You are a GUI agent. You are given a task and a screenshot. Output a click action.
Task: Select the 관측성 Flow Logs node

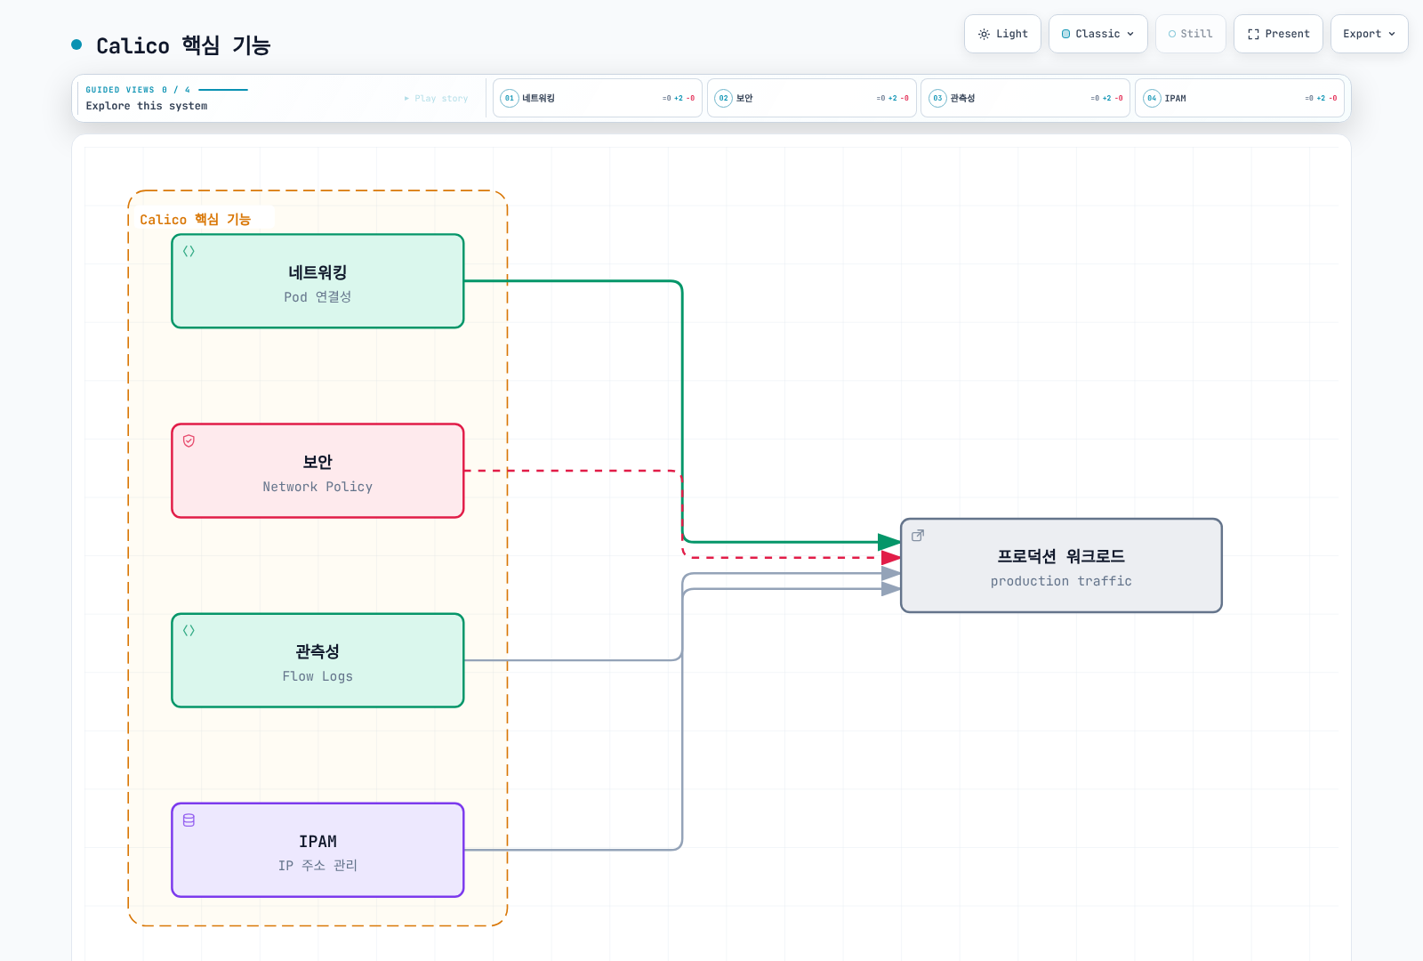point(318,660)
